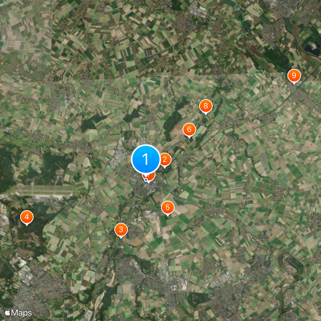Click the white pointer tail beneath pin 8
321x321 pixels.
206,114
